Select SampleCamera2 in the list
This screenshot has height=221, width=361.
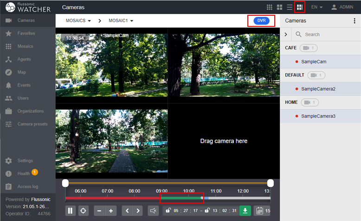pos(321,89)
